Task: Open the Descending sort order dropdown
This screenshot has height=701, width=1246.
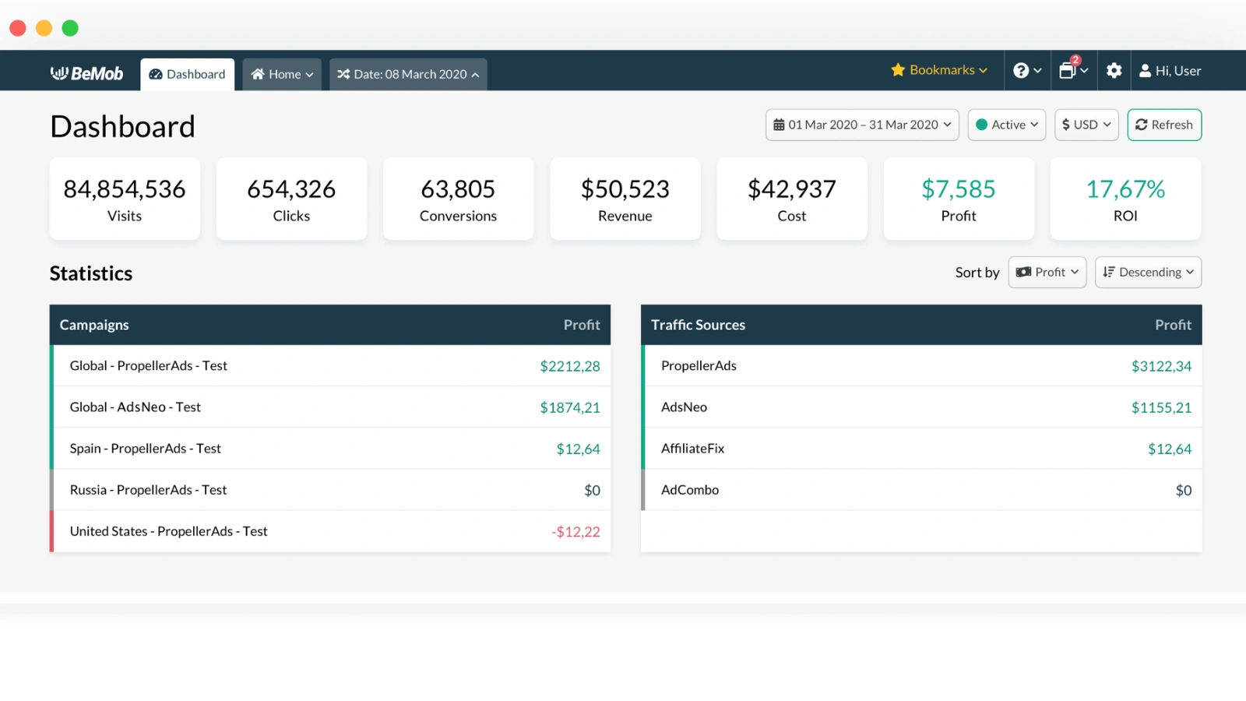Action: coord(1149,272)
